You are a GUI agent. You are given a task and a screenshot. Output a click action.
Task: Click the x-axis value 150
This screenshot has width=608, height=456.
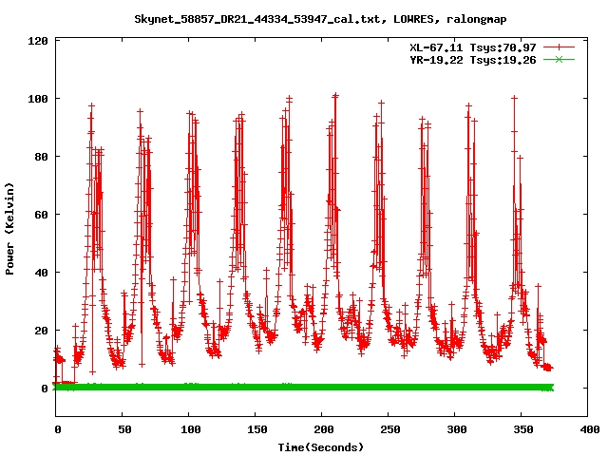[x=257, y=429]
